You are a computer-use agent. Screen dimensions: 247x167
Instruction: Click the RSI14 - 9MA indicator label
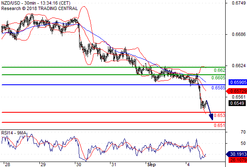click(14, 133)
